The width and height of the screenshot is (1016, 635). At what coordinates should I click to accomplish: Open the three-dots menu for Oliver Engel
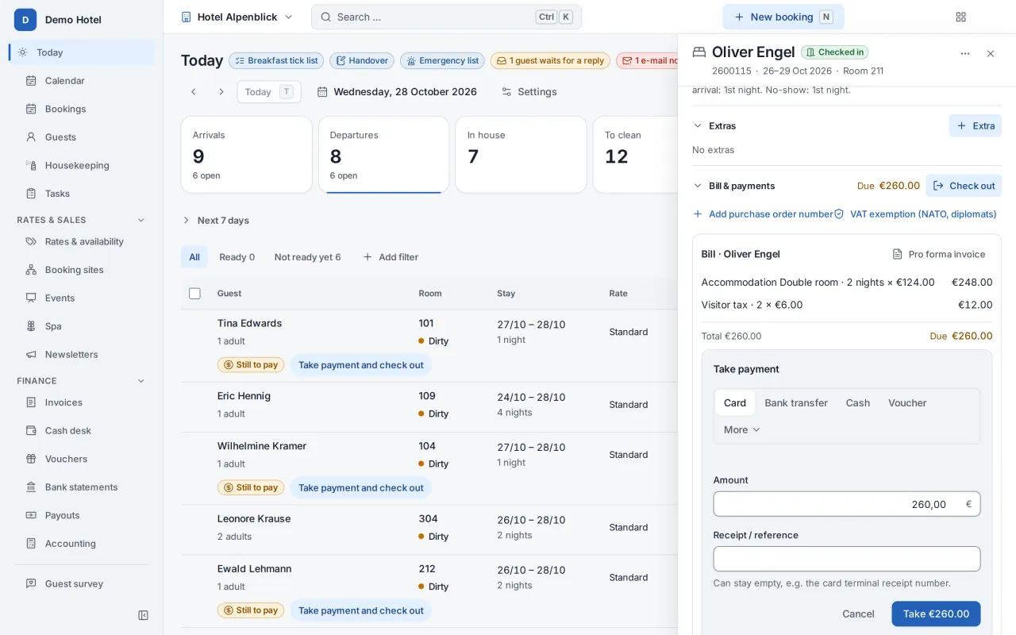[x=965, y=54]
